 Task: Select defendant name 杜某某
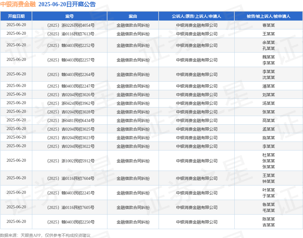click(x=269, y=155)
